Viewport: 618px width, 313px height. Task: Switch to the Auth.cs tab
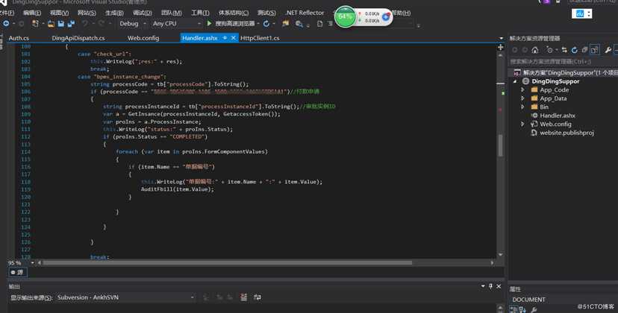[x=19, y=38]
